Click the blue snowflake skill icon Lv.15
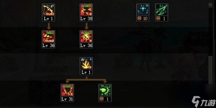This screenshot has width=216, height=108. [x=143, y=10]
